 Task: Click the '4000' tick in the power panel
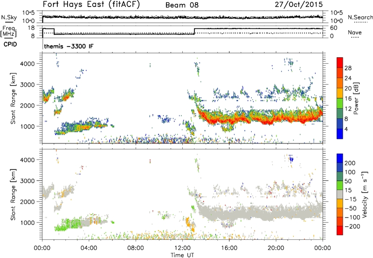click(27, 64)
